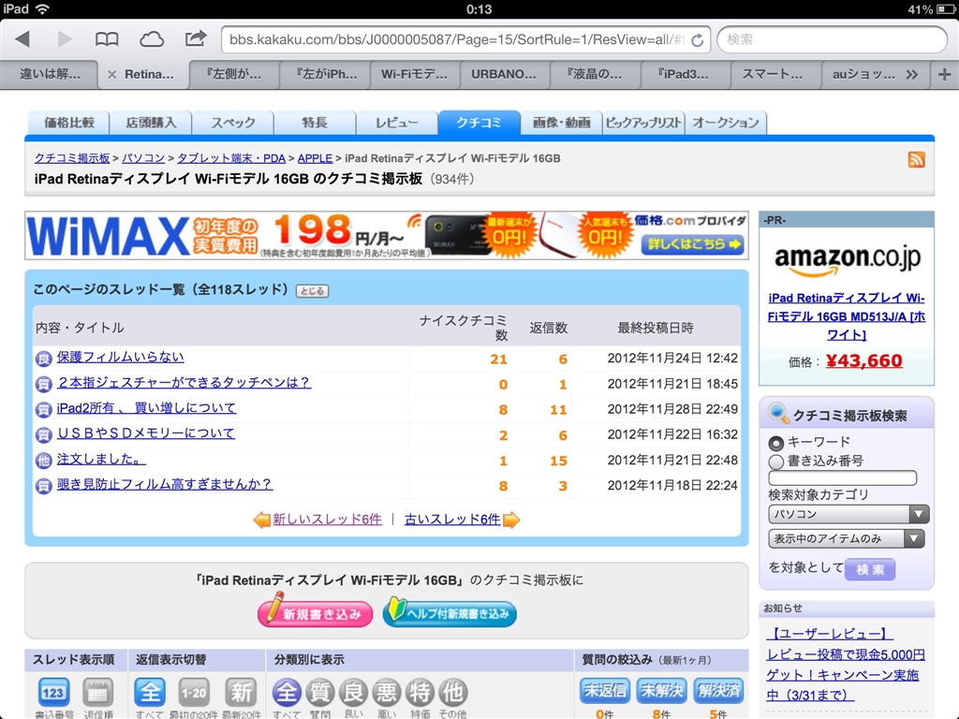Switch to the 店頭購入 tab
The image size is (959, 719).
point(151,123)
